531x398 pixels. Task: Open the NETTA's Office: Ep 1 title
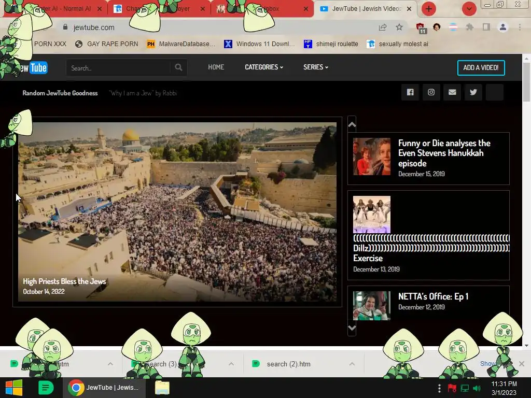click(433, 296)
